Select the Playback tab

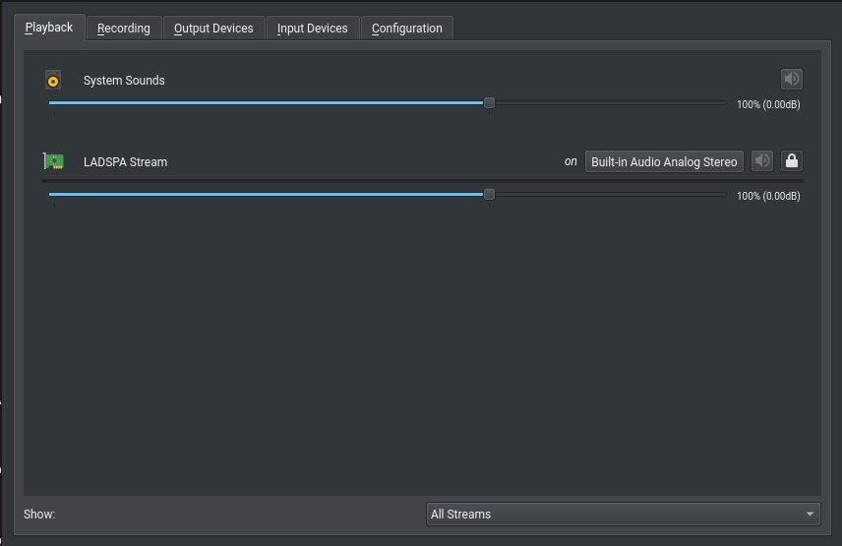[49, 28]
